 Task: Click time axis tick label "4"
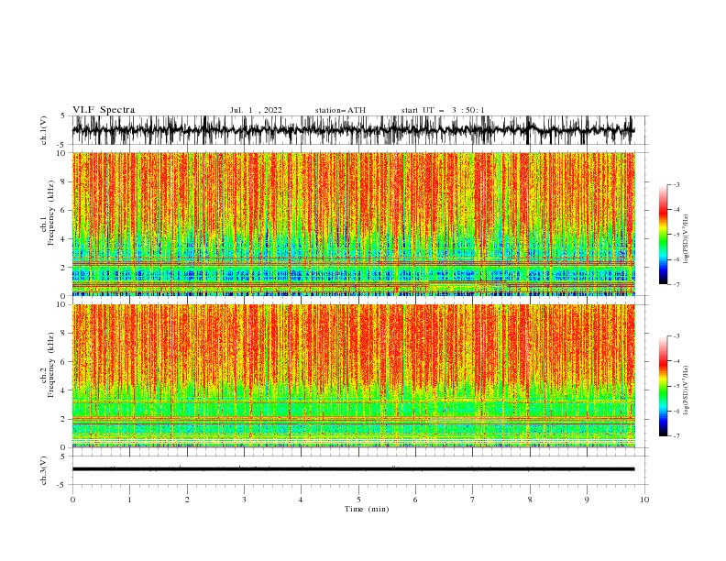301,500
